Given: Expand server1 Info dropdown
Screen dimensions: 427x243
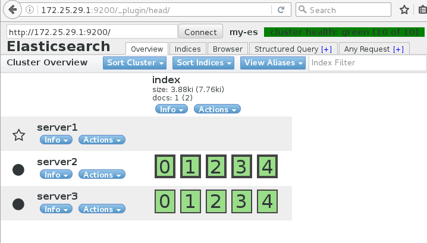Looking at the screenshot, I should [x=56, y=140].
